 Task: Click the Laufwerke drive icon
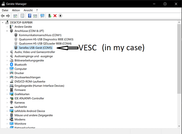point(11,107)
